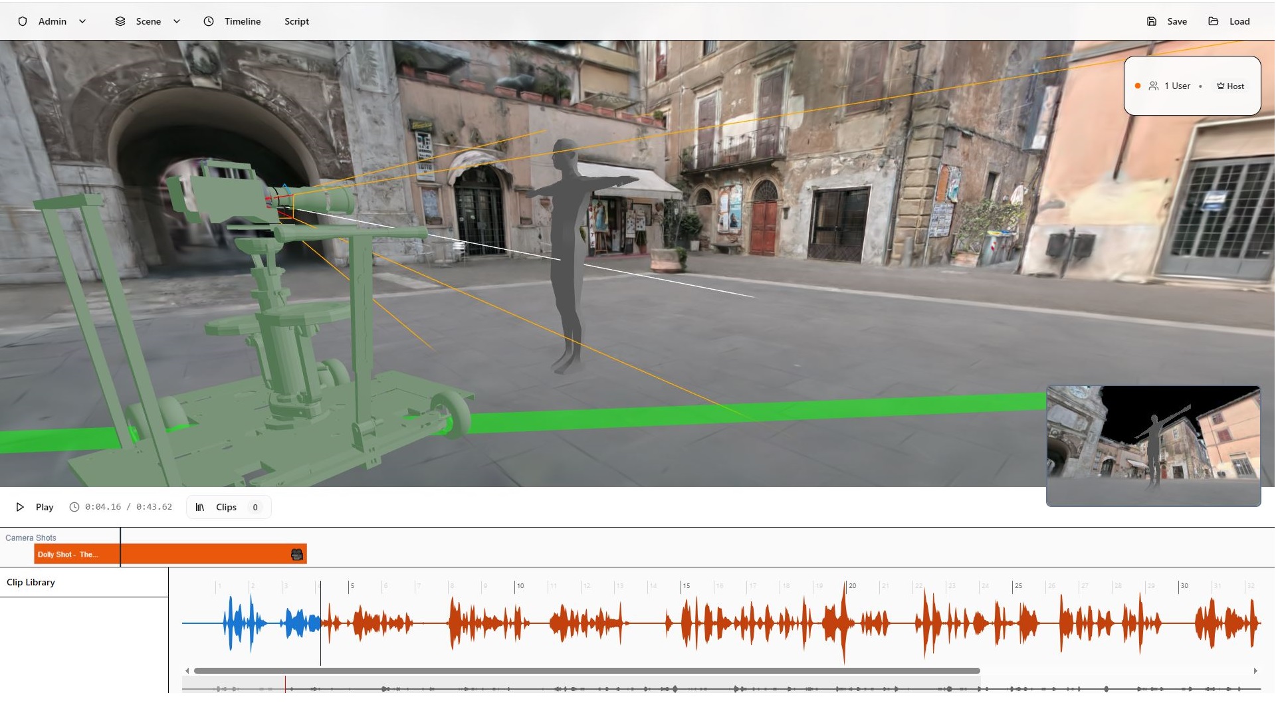1278x703 pixels.
Task: Click the Scene layers icon
Action: pyautogui.click(x=120, y=21)
